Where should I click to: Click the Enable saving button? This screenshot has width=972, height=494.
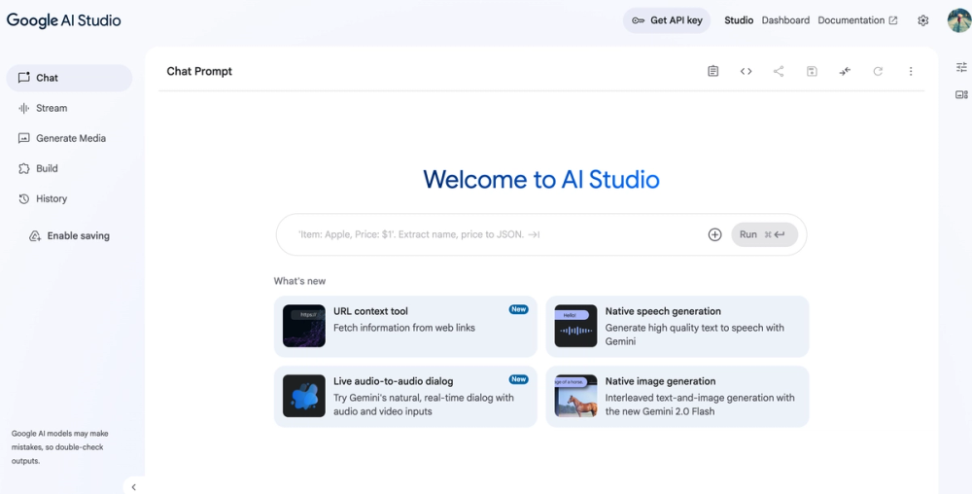[69, 236]
